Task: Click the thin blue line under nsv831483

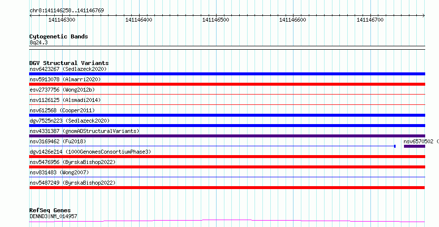Action: (227, 177)
